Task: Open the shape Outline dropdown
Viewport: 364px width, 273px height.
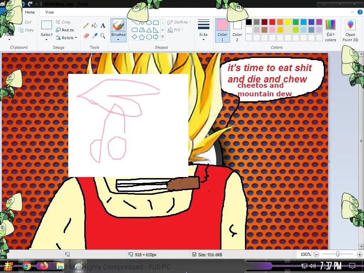Action: pyautogui.click(x=180, y=22)
